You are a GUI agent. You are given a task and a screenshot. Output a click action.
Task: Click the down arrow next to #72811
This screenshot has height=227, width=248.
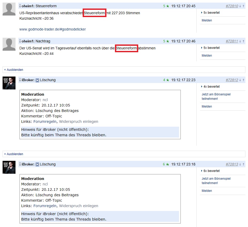pyautogui.click(x=240, y=41)
